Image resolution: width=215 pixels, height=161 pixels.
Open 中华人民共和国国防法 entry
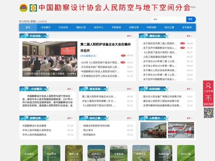[x=34, y=135]
